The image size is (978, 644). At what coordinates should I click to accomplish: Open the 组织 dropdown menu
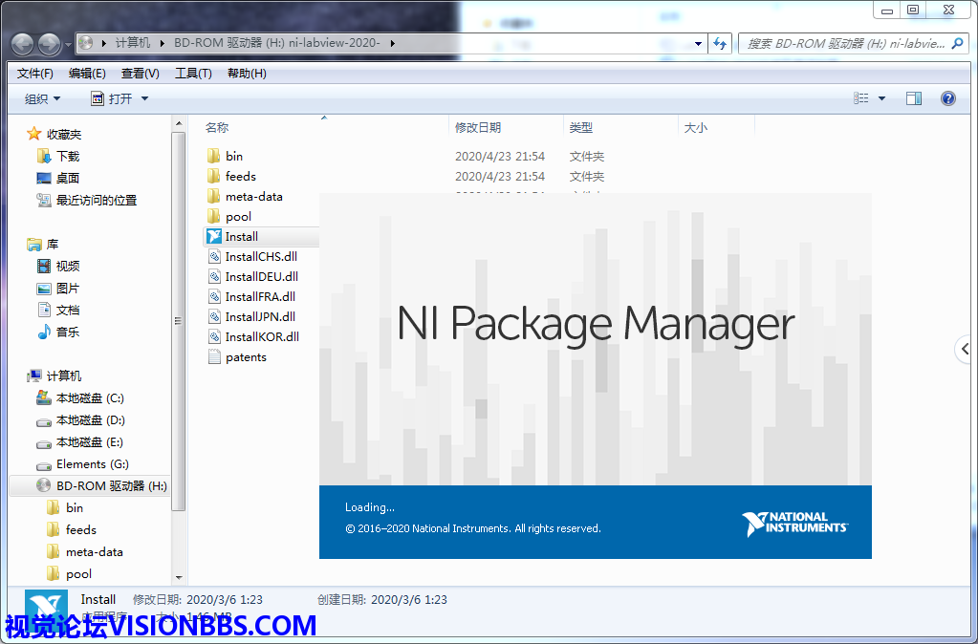pyautogui.click(x=42, y=98)
